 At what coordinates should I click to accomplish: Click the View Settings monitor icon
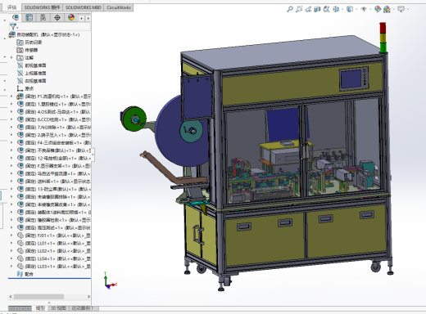point(401,9)
